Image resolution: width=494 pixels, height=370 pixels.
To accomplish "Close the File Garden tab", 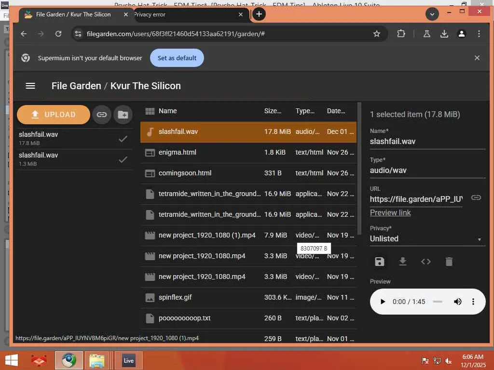I will (126, 14).
